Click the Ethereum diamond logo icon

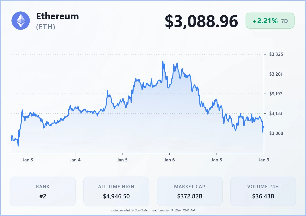(21, 21)
